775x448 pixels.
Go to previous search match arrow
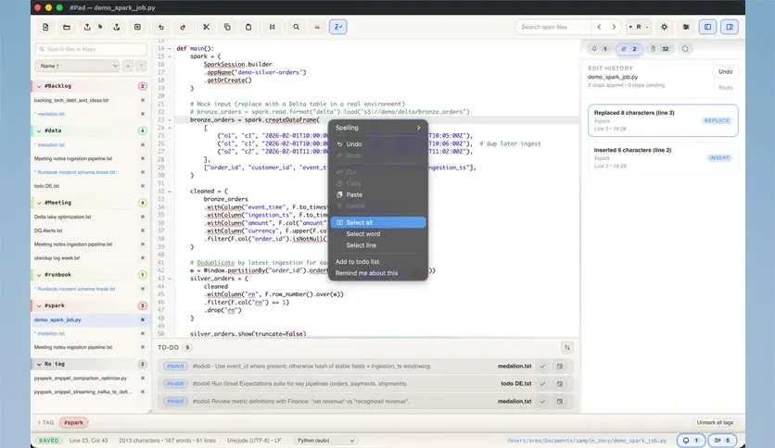(599, 27)
